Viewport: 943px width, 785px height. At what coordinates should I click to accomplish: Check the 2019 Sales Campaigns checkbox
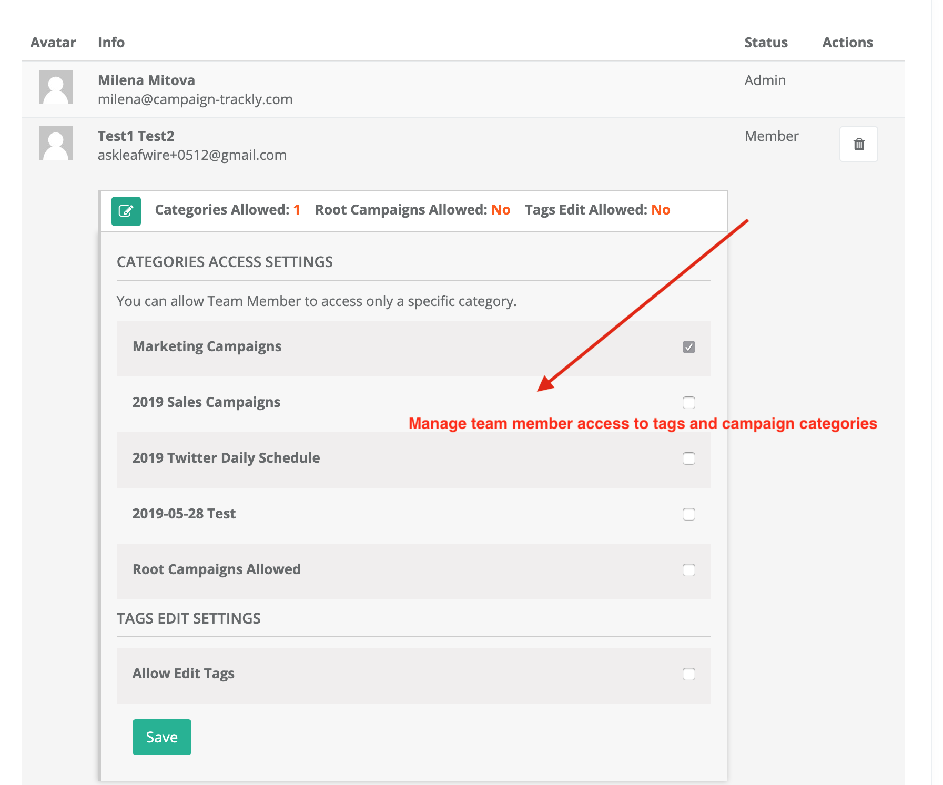coord(689,403)
